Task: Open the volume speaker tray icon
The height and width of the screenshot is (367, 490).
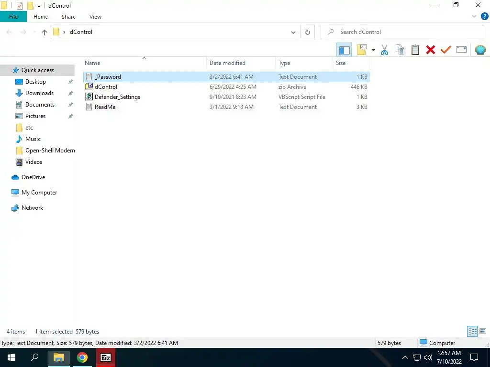Action: [428, 357]
